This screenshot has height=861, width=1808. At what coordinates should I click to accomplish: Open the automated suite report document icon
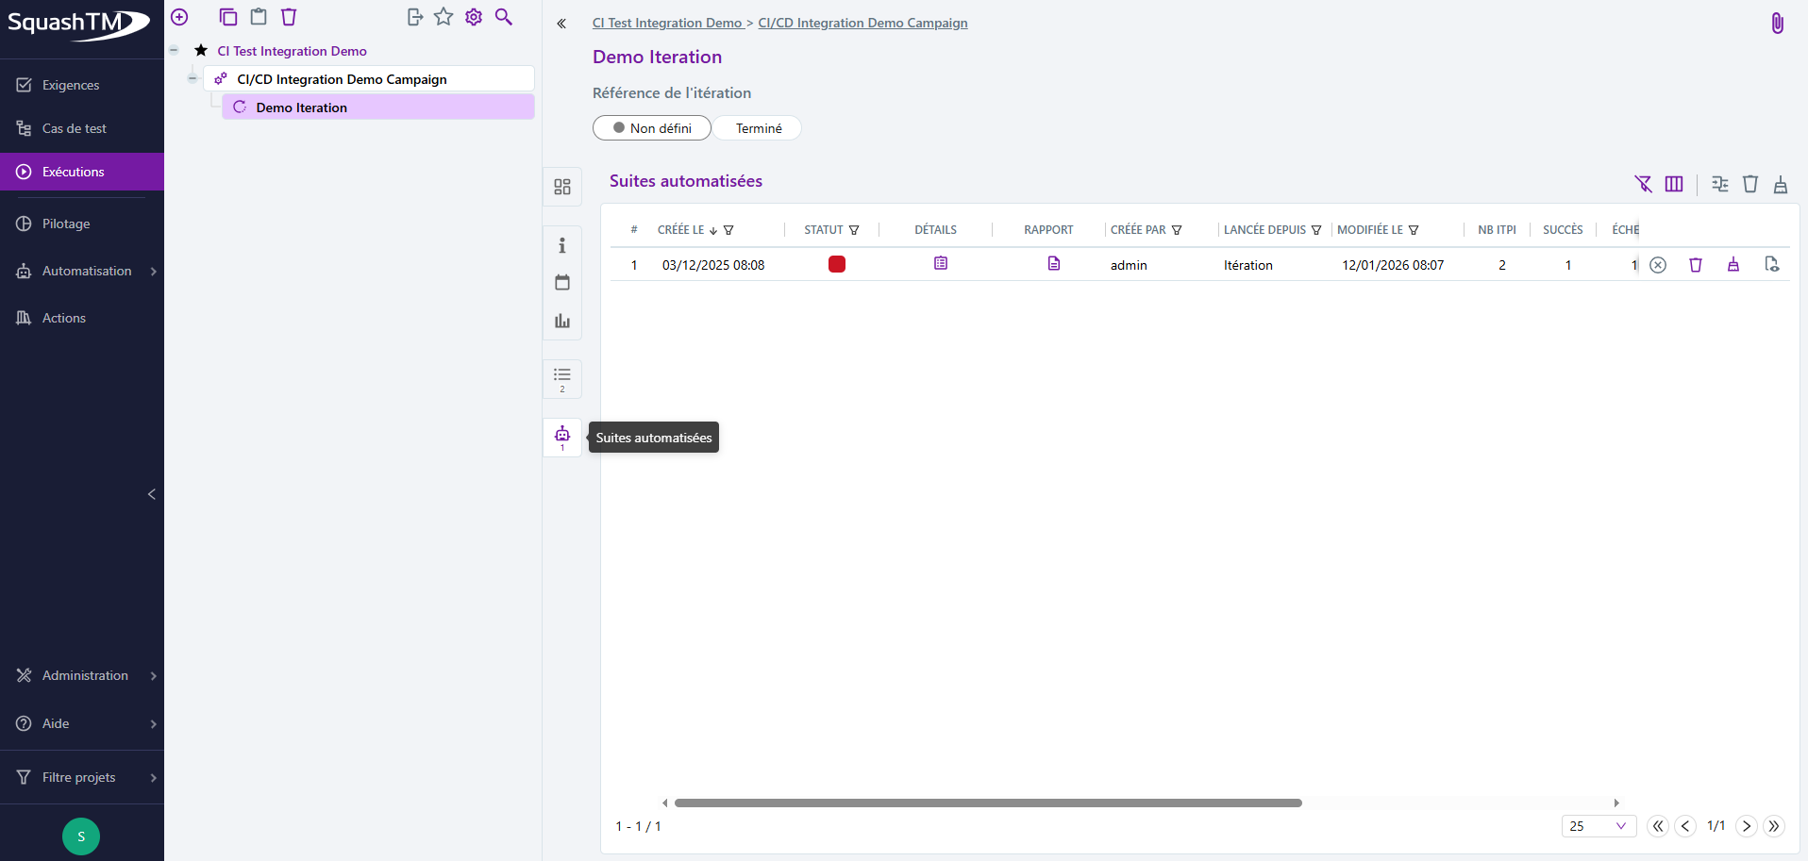pos(1053,264)
